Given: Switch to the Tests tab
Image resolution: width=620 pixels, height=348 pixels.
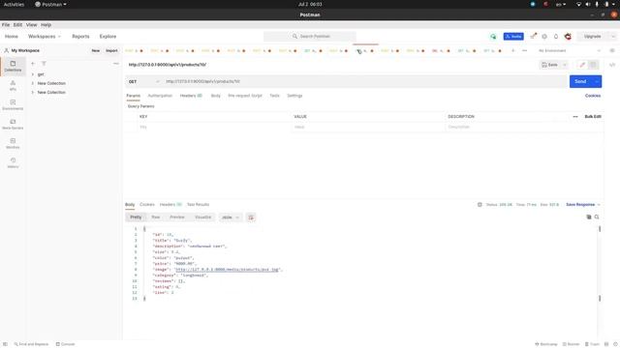Looking at the screenshot, I should [x=274, y=96].
